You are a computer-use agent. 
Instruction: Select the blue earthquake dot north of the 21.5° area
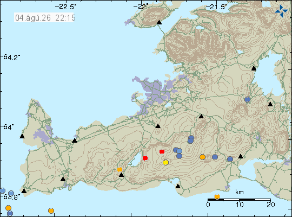[x=247, y=100]
